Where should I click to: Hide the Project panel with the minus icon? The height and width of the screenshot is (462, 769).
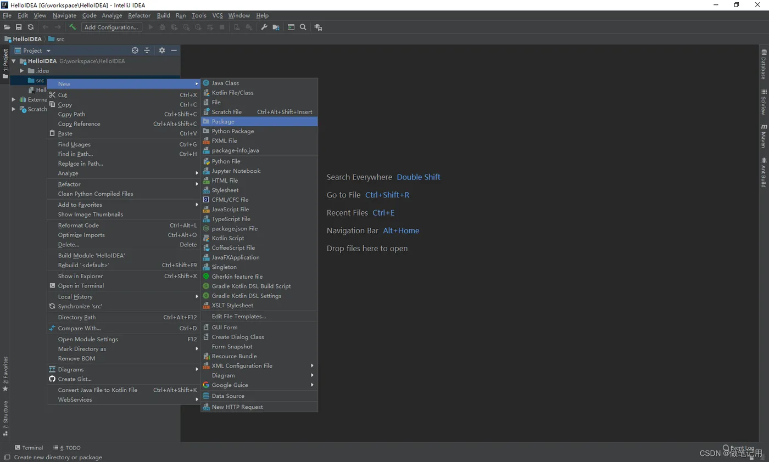click(174, 50)
